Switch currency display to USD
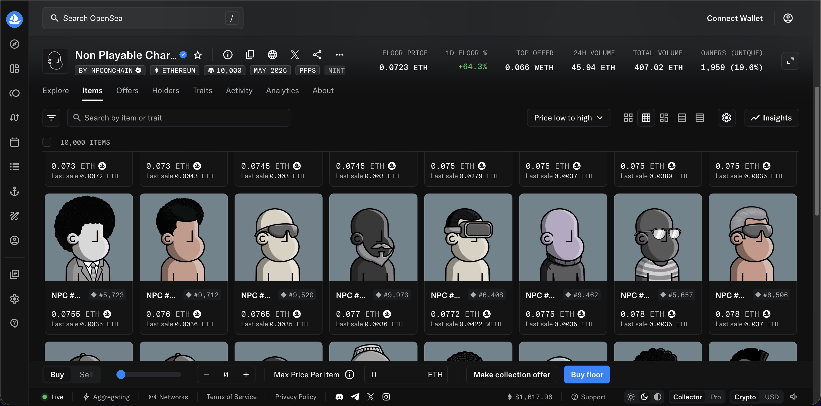 click(772, 397)
